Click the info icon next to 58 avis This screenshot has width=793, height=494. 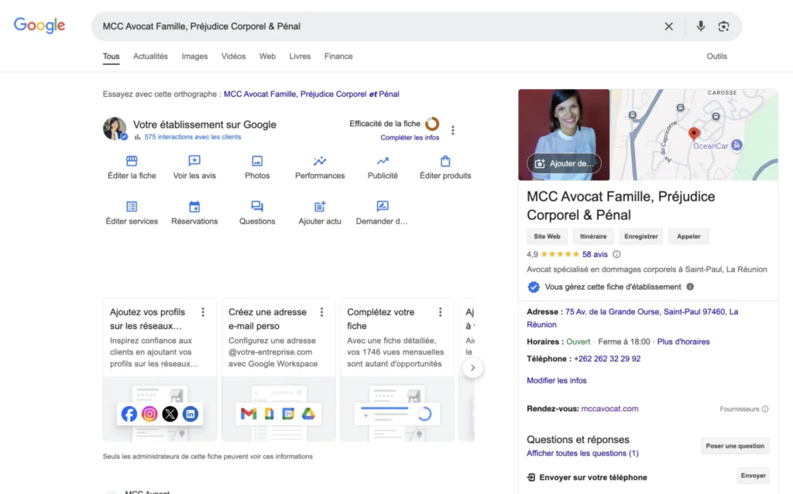[x=616, y=254]
